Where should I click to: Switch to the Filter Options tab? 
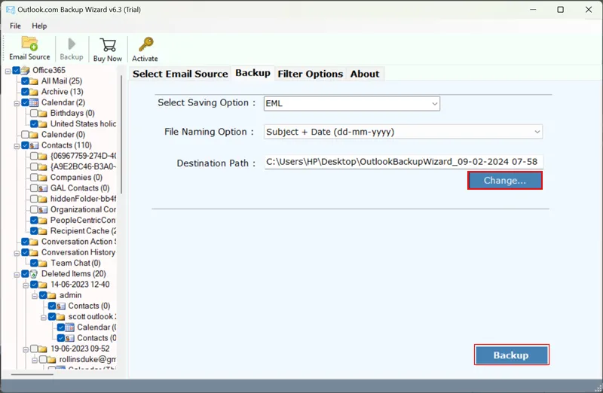click(x=310, y=74)
